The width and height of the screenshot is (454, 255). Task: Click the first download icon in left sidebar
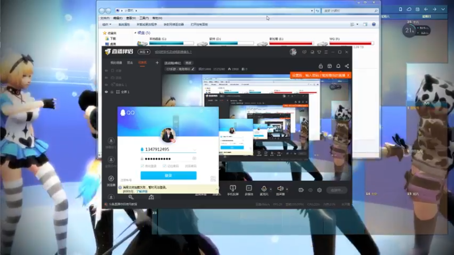tap(111, 141)
